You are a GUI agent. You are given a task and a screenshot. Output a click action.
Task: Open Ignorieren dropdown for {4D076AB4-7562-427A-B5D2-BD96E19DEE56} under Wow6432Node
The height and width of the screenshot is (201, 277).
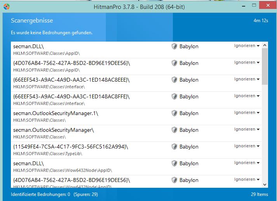(x=247, y=179)
